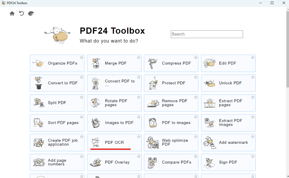Viewport: 289px width, 178px height.
Task: Star the Unlock PDF tool
Action: coord(253,77)
